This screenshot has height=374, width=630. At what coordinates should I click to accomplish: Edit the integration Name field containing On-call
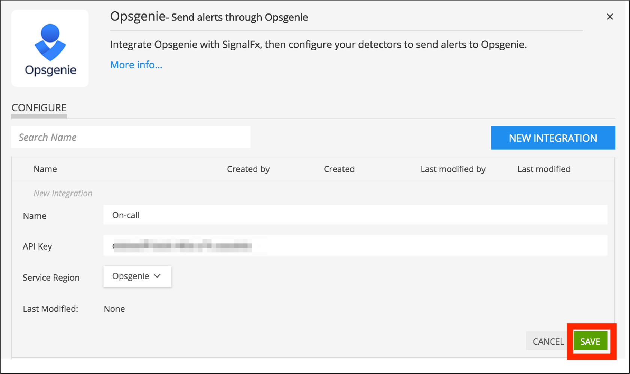(x=355, y=215)
